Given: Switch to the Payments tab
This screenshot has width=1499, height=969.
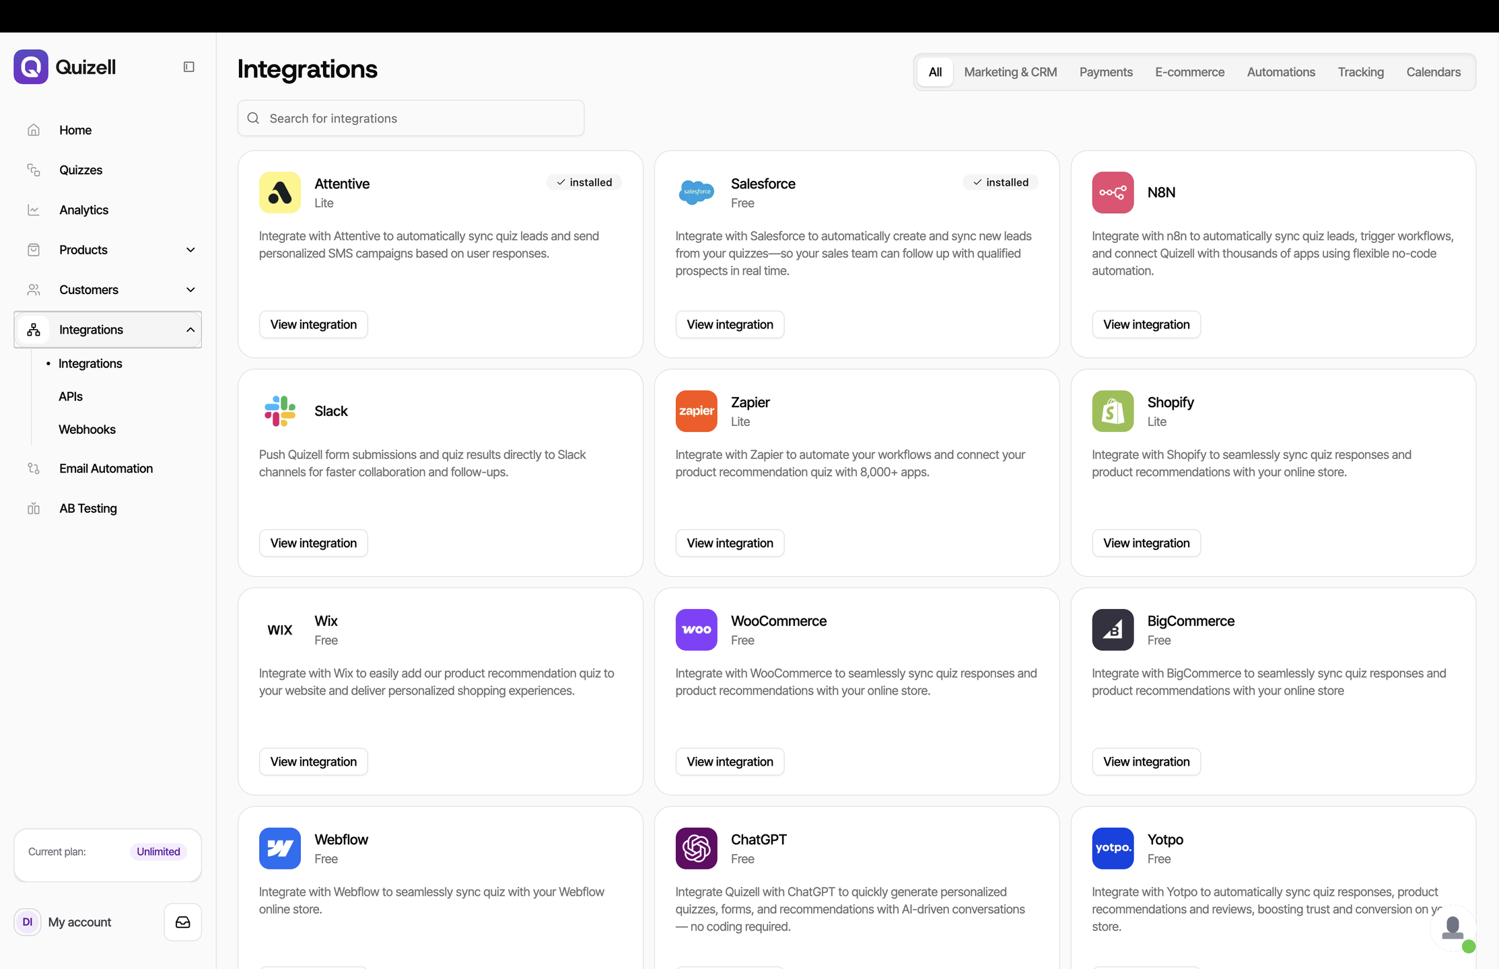Looking at the screenshot, I should (1106, 72).
